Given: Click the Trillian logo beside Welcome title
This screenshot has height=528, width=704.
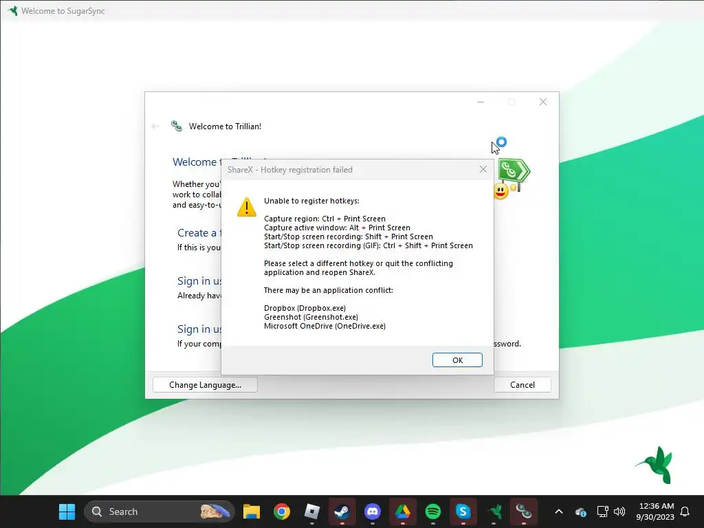Looking at the screenshot, I should pyautogui.click(x=177, y=126).
